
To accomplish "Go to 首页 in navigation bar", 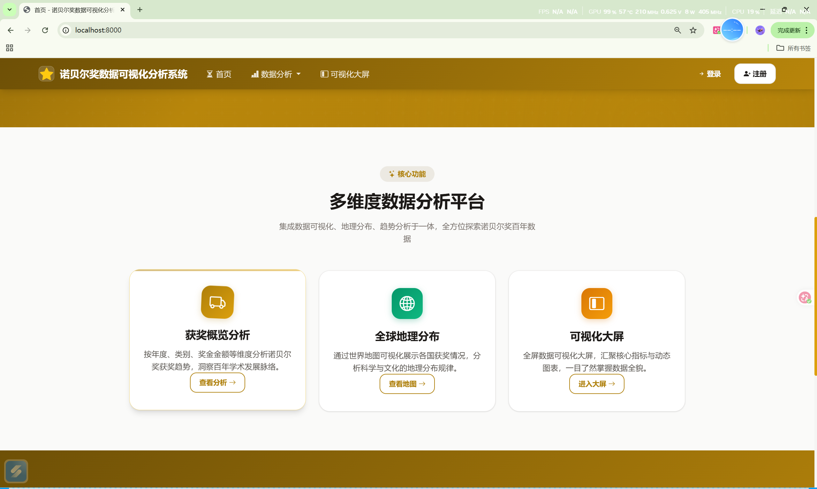I will coord(219,74).
